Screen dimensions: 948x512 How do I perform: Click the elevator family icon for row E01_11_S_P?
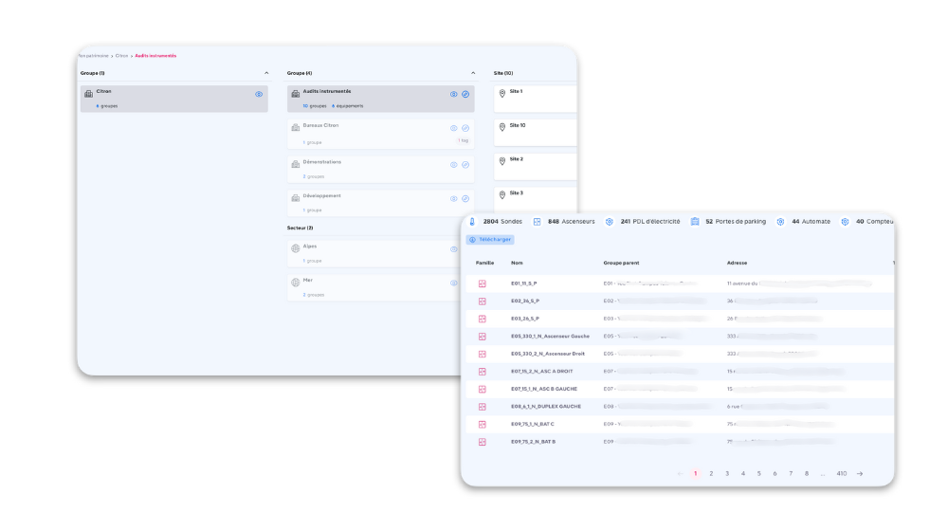482,283
